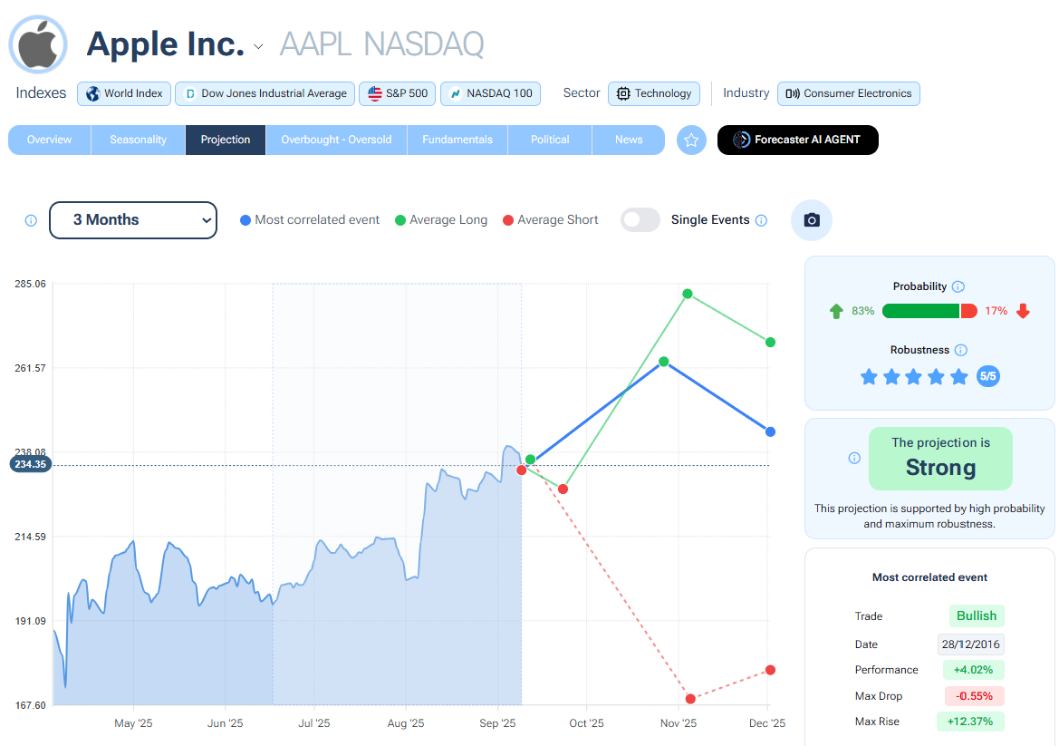Click the green Average Long peak point in Nov
This screenshot has width=1059, height=746.
point(688,294)
